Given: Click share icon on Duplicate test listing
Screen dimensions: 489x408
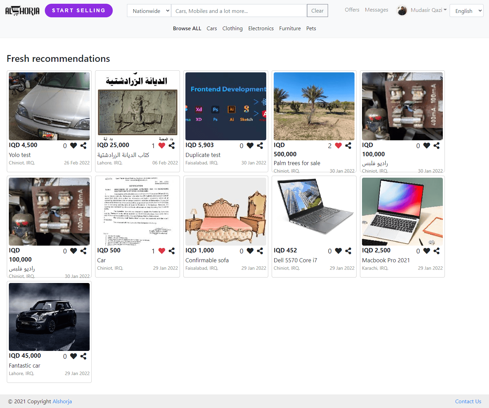Looking at the screenshot, I should pyautogui.click(x=260, y=145).
